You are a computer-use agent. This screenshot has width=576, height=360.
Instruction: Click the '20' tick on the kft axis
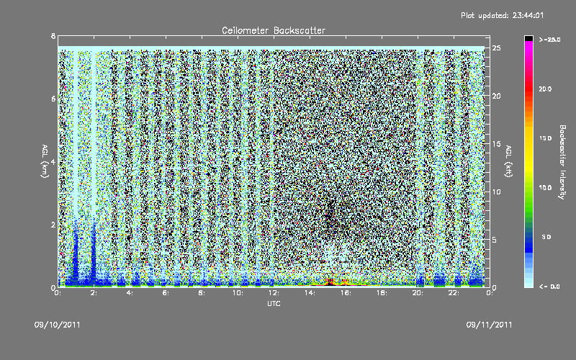pyautogui.click(x=497, y=96)
